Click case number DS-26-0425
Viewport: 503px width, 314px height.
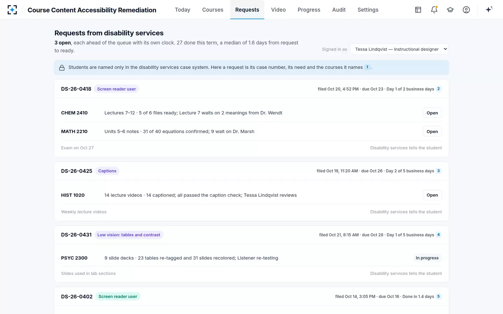click(x=76, y=171)
